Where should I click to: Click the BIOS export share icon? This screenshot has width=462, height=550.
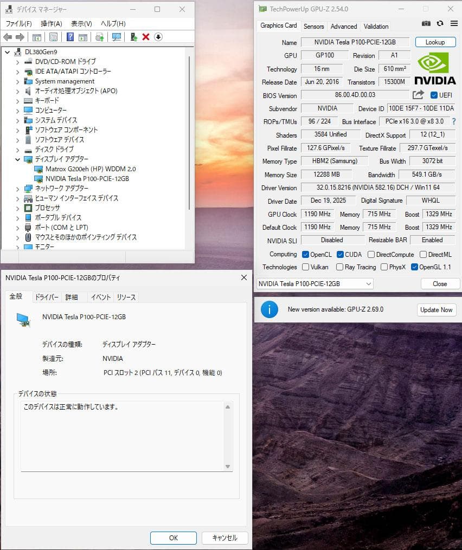pyautogui.click(x=418, y=95)
